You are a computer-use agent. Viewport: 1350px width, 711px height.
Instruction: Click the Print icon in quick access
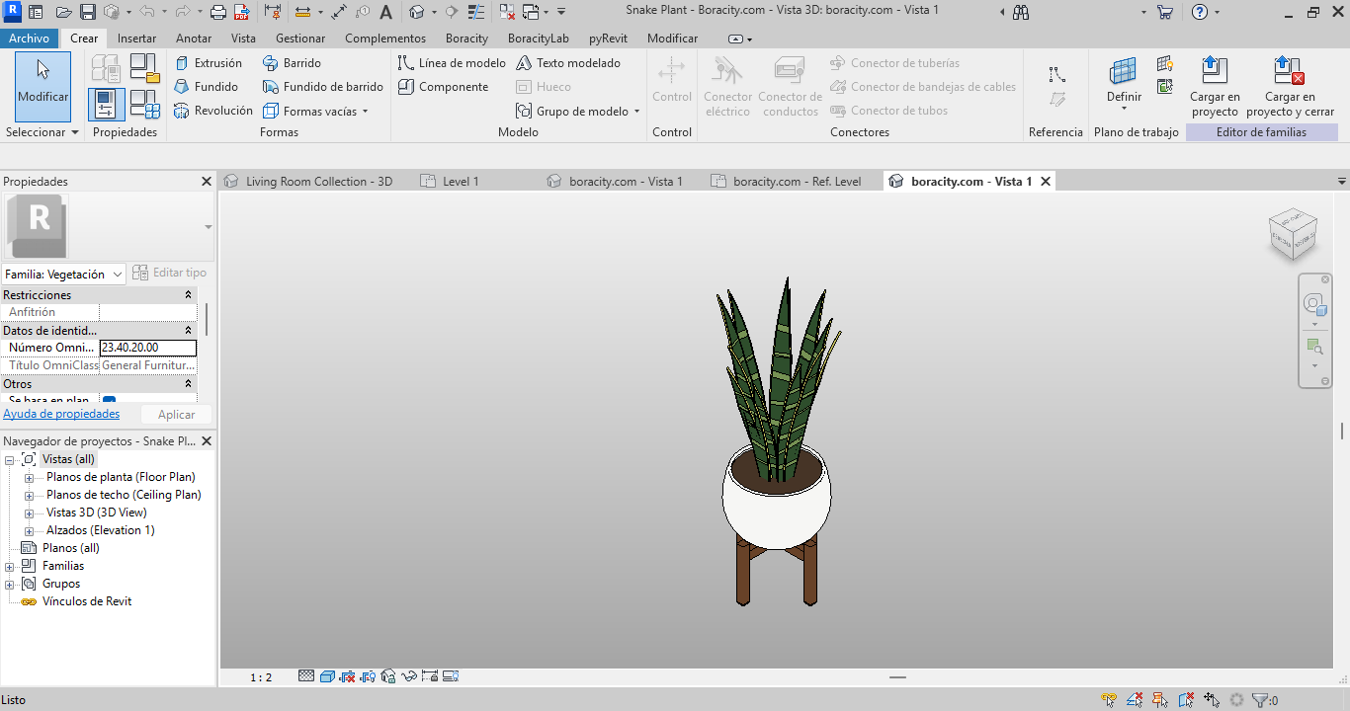point(218,13)
